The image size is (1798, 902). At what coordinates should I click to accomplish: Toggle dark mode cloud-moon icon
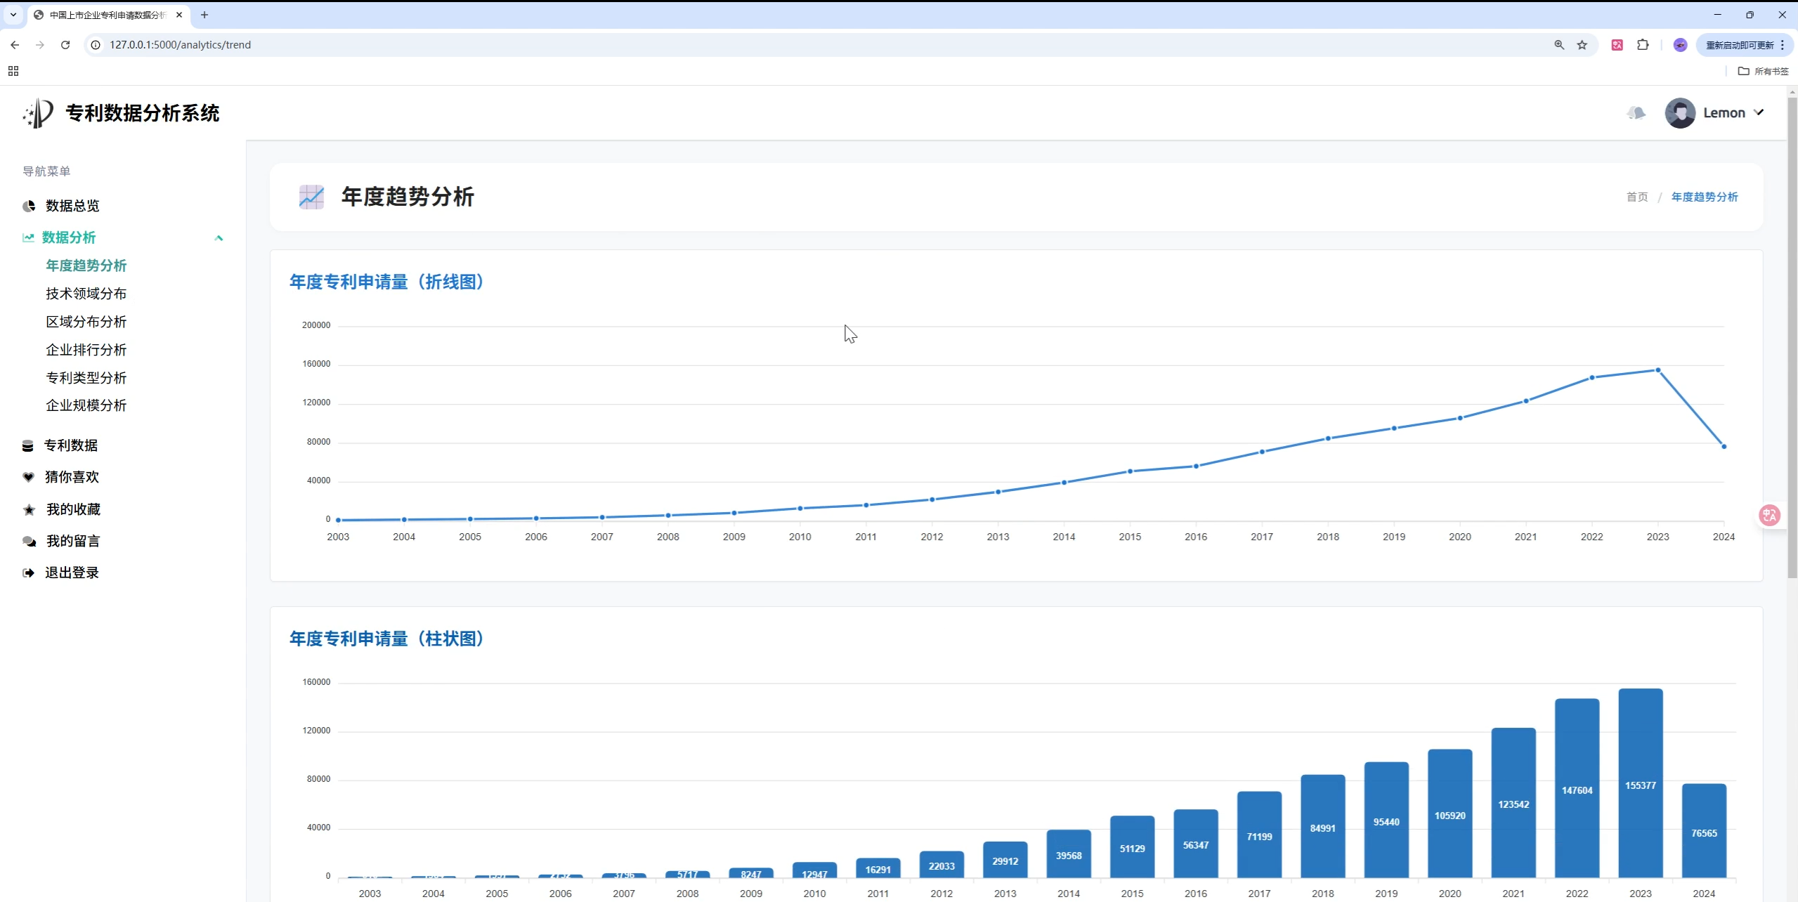tap(1636, 112)
